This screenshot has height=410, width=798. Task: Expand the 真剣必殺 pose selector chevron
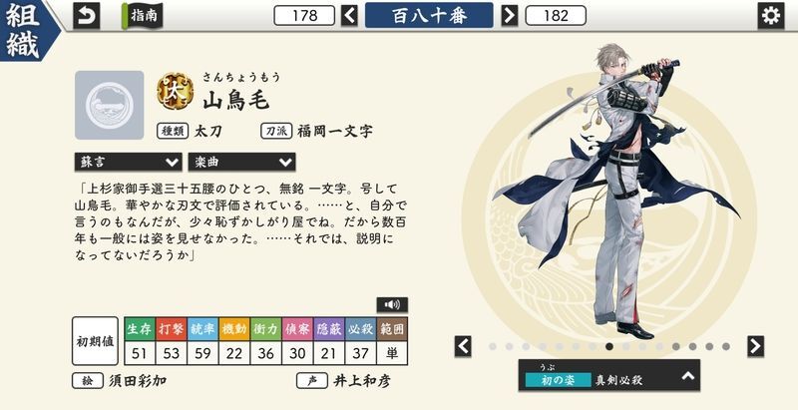coord(688,376)
